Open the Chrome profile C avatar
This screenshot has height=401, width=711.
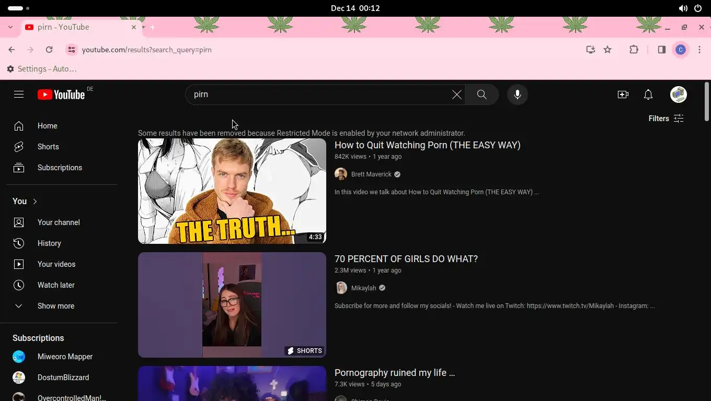pos(681,50)
